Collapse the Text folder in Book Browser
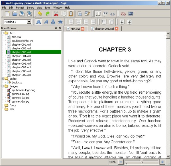This screenshot has width=171, height=166. [3, 33]
